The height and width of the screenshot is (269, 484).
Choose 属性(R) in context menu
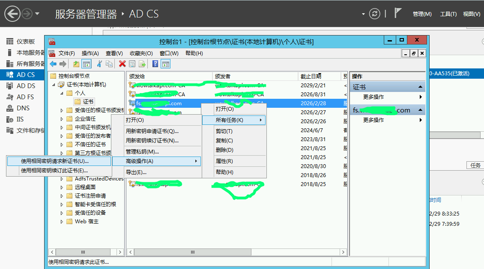(x=234, y=161)
